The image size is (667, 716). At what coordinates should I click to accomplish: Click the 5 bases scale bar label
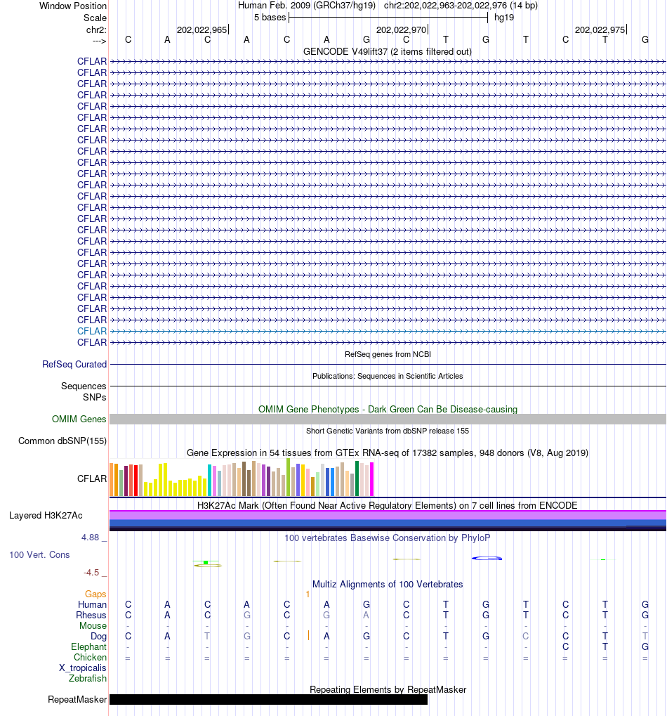(x=270, y=18)
